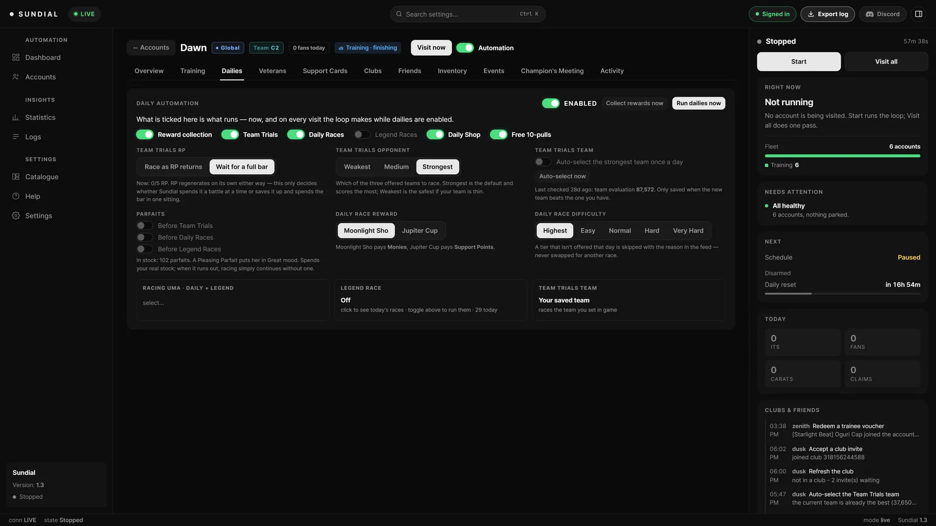Click the Start button
936x526 pixels.
click(799, 61)
